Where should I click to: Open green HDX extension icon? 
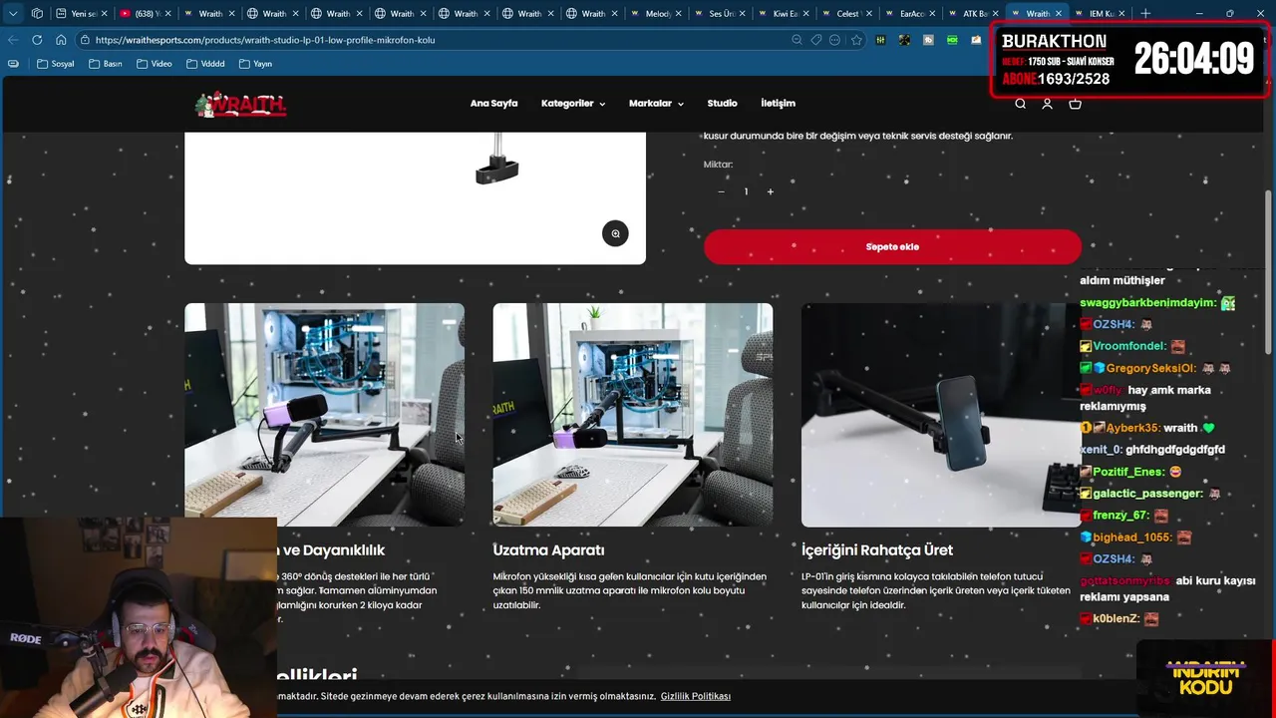click(x=952, y=40)
